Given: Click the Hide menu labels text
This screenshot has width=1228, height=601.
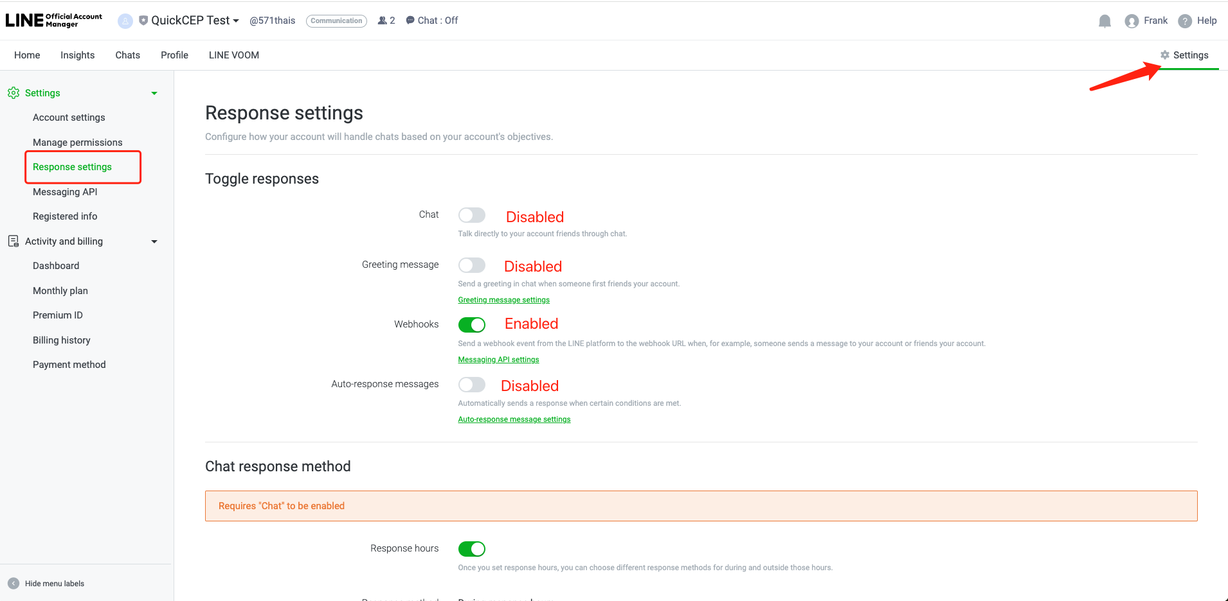Looking at the screenshot, I should click(55, 584).
